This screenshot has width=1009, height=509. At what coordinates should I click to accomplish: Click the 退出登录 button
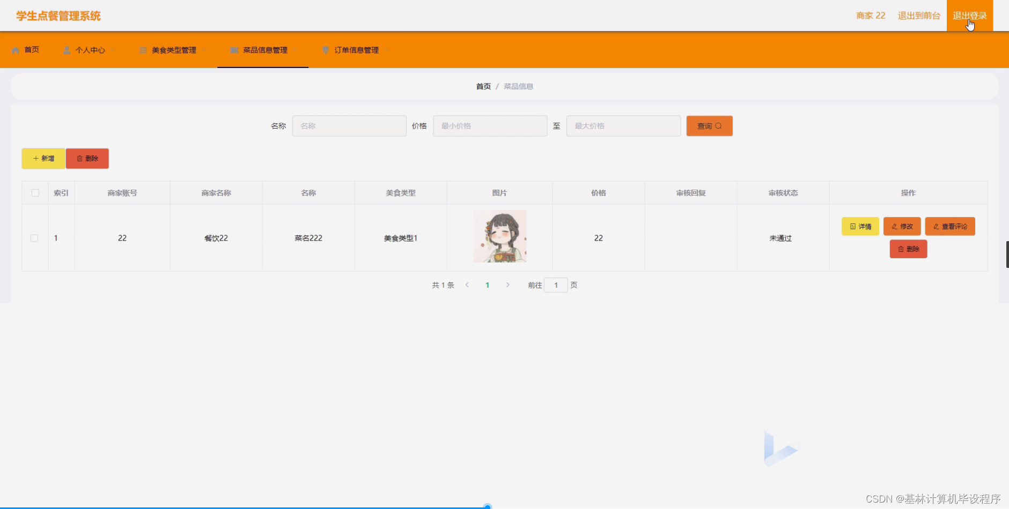[x=969, y=16]
